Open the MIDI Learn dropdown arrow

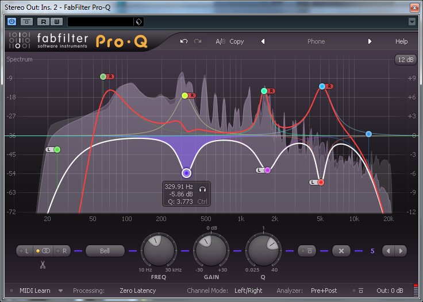61,291
